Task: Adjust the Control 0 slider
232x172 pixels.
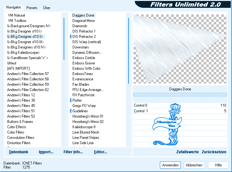Action: coord(180,105)
